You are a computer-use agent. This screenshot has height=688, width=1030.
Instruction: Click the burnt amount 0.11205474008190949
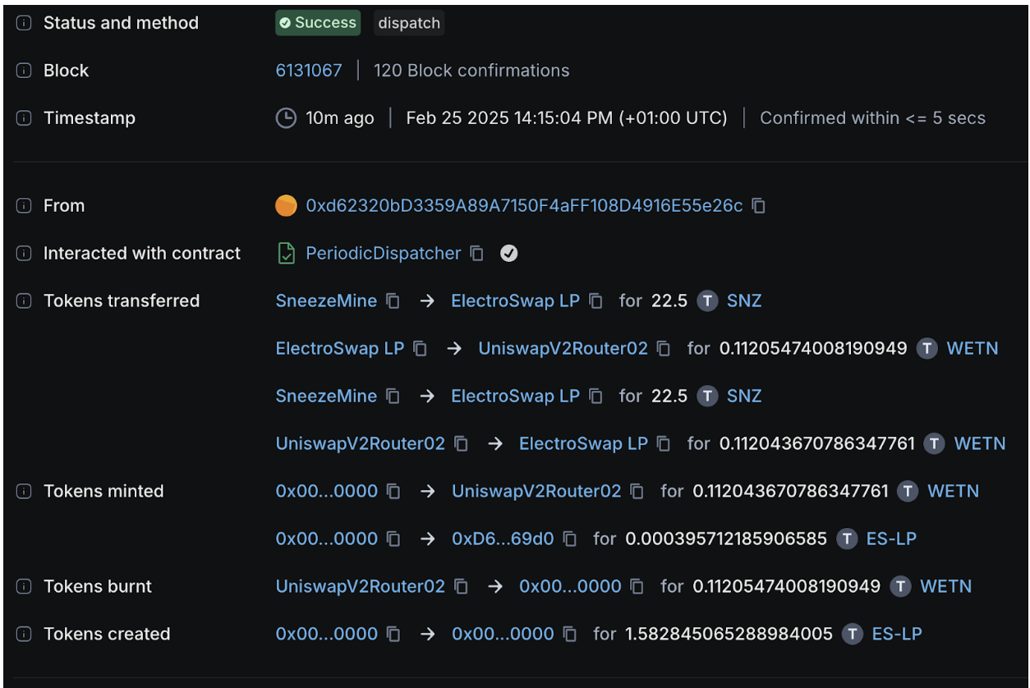pos(787,586)
